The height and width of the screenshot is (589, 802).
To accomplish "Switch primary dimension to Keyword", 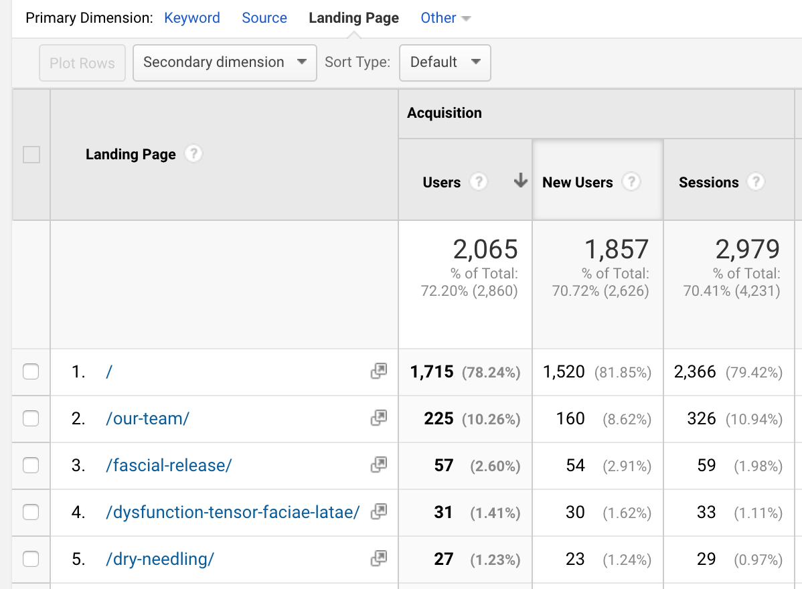I will [x=192, y=18].
